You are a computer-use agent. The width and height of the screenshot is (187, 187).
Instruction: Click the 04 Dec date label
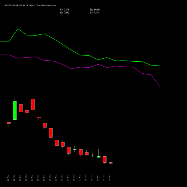click(x=110, y=178)
